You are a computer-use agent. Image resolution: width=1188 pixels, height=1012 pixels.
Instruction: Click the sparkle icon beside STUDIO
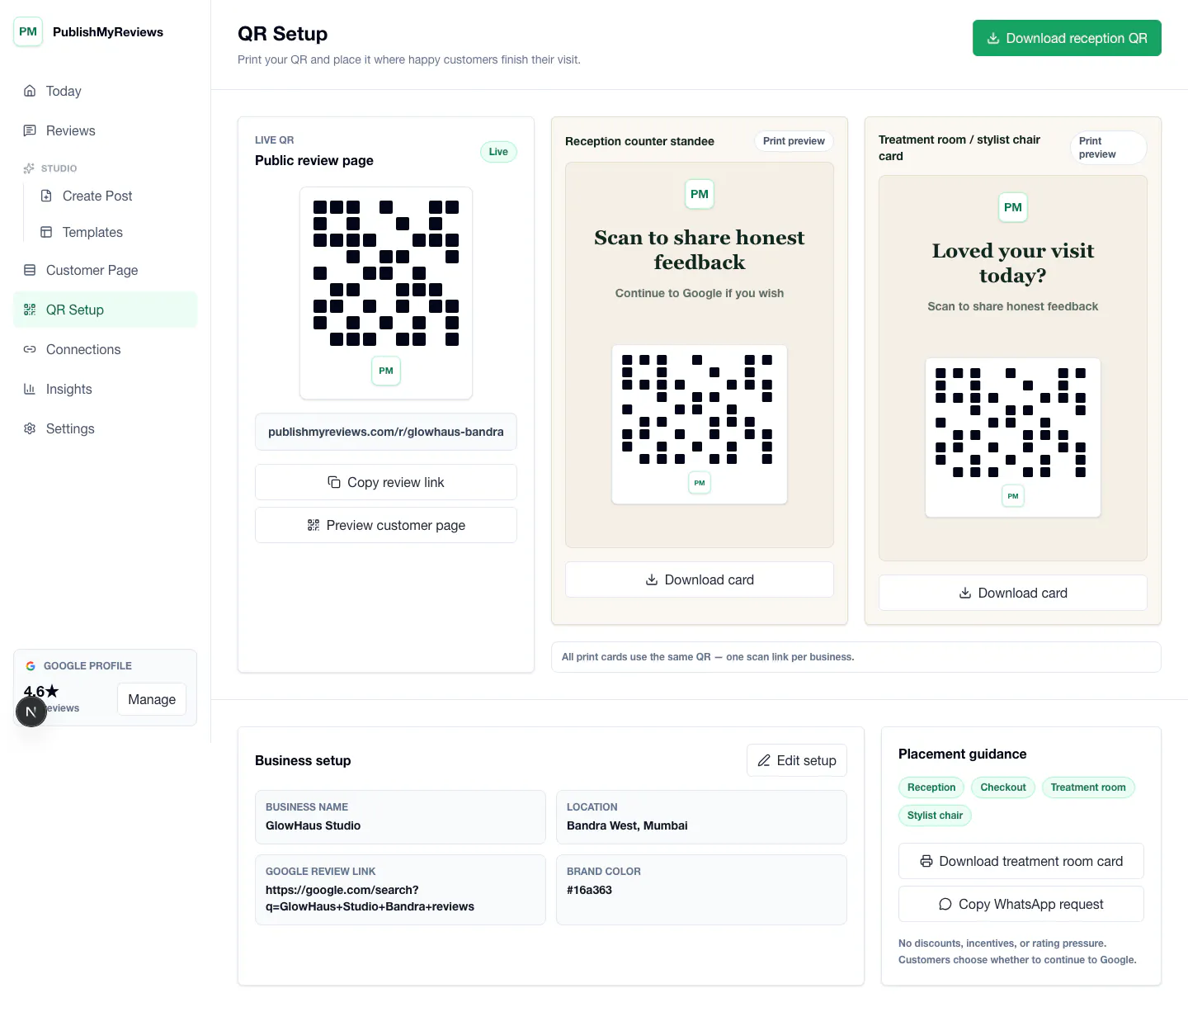coord(29,168)
